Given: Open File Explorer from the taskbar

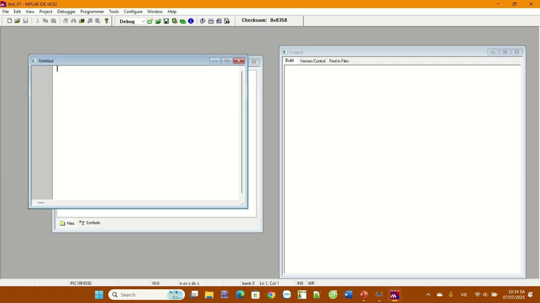Looking at the screenshot, I should (209, 295).
